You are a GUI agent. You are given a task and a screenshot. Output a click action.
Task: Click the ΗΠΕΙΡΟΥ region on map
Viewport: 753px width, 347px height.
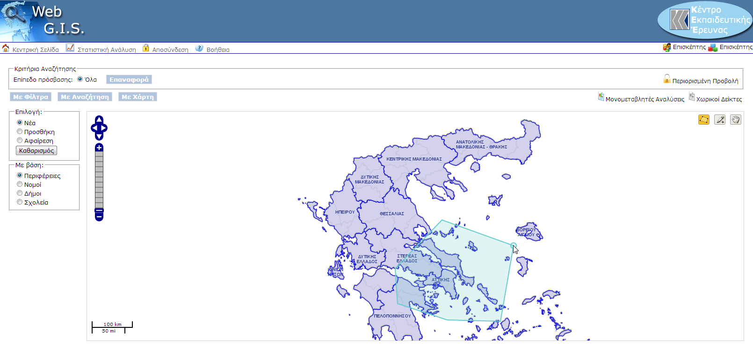tap(345, 212)
